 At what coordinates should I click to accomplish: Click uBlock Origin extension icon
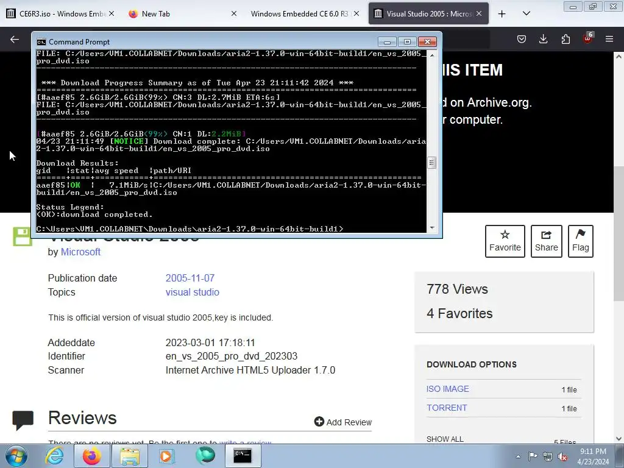pos(588,38)
